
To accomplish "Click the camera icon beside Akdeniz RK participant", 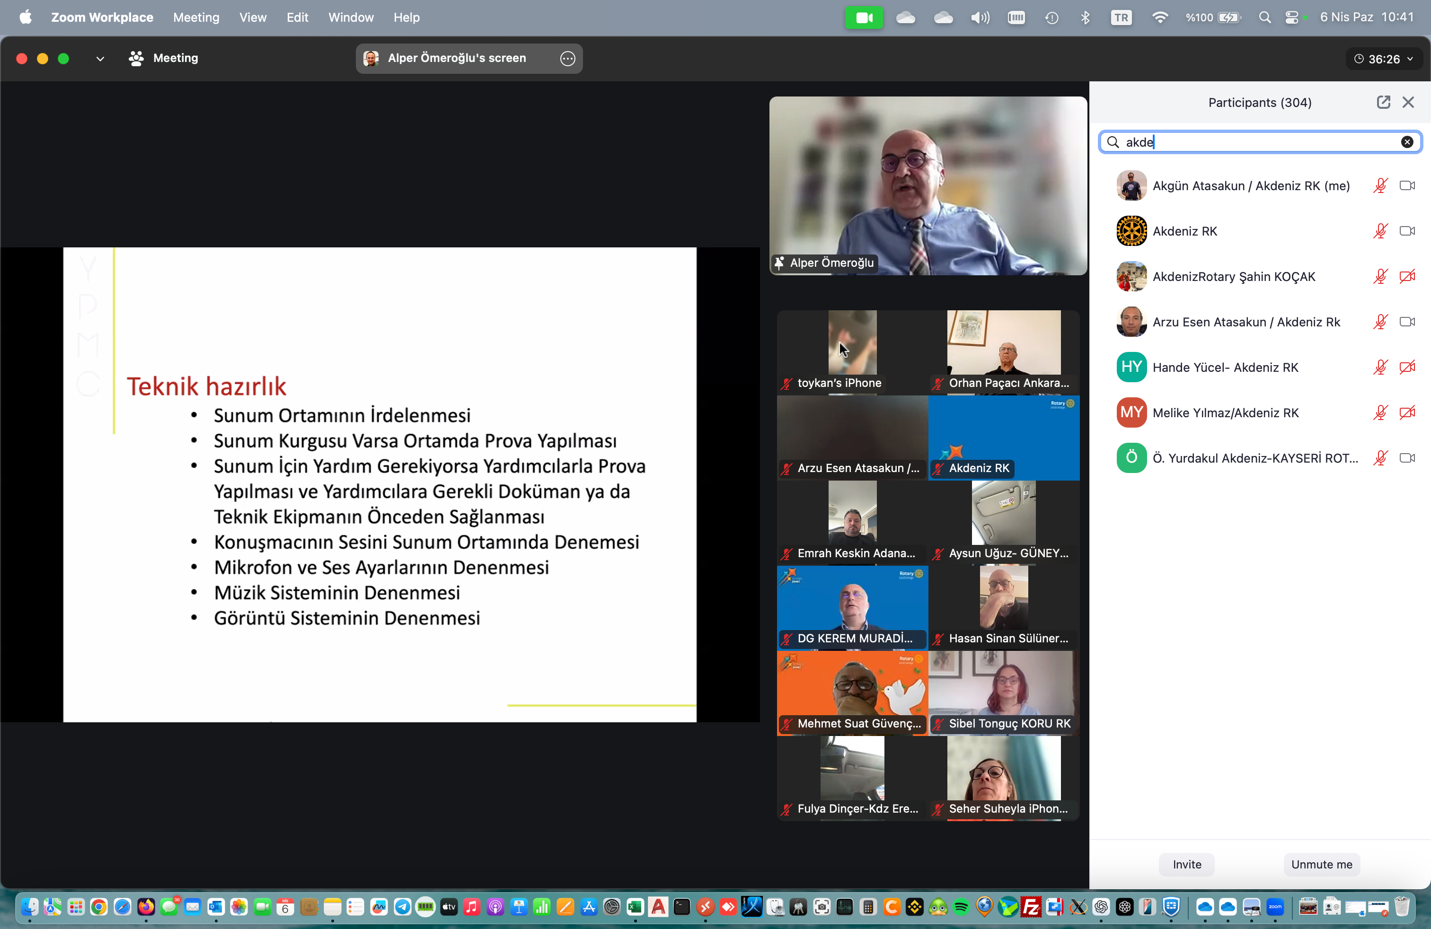I will (1407, 231).
